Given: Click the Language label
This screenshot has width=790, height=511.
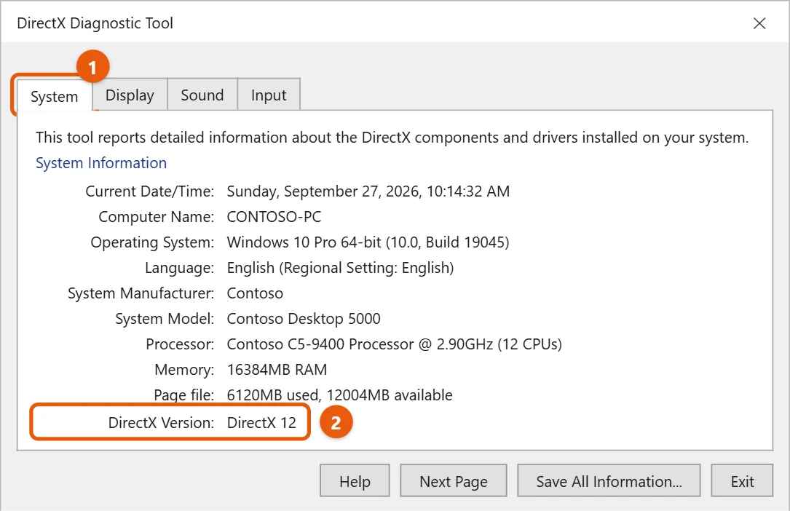Looking at the screenshot, I should 179,267.
